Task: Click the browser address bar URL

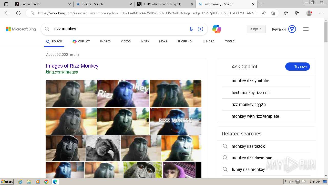Action: pyautogui.click(x=148, y=13)
